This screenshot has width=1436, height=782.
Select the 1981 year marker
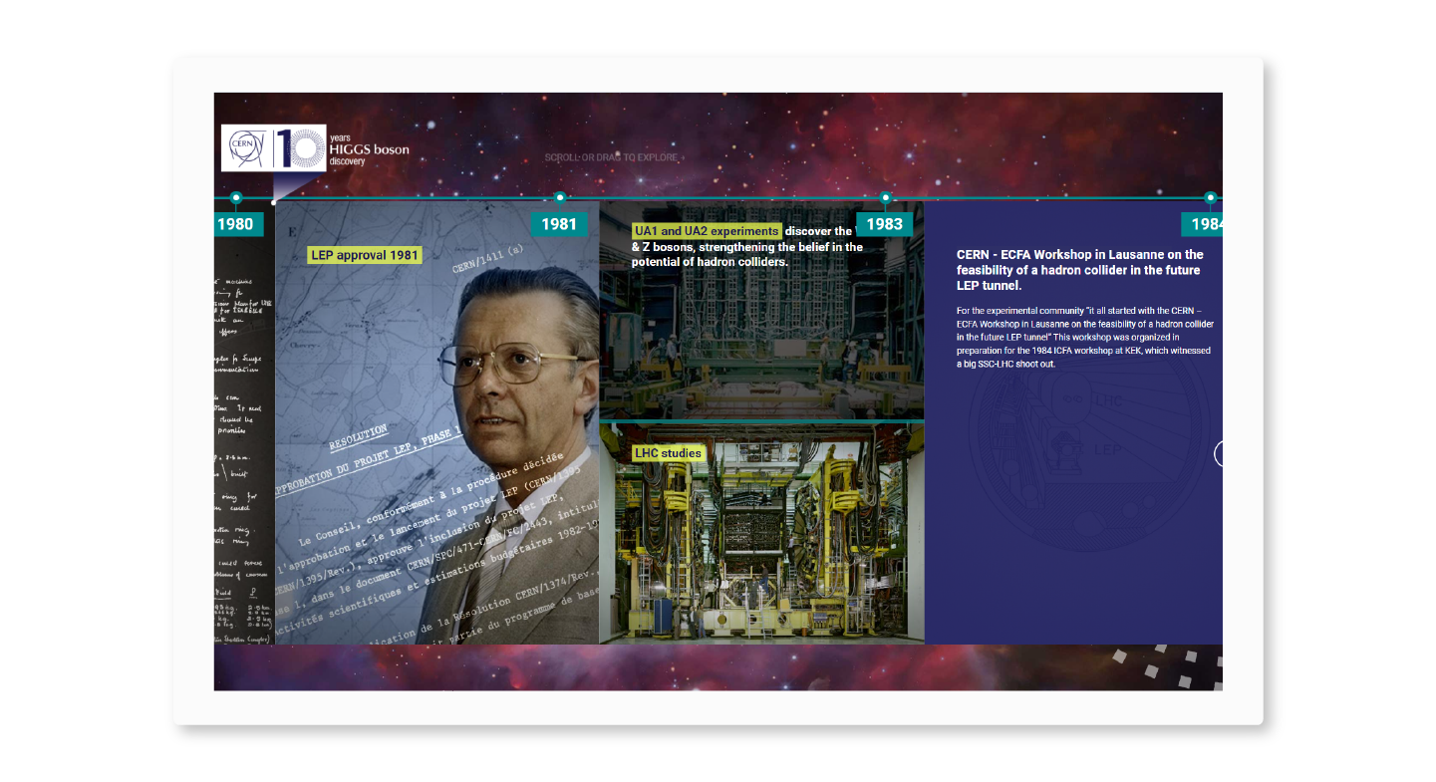(x=558, y=224)
